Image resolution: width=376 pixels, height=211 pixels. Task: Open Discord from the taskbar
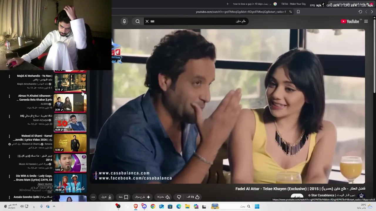[144, 206]
